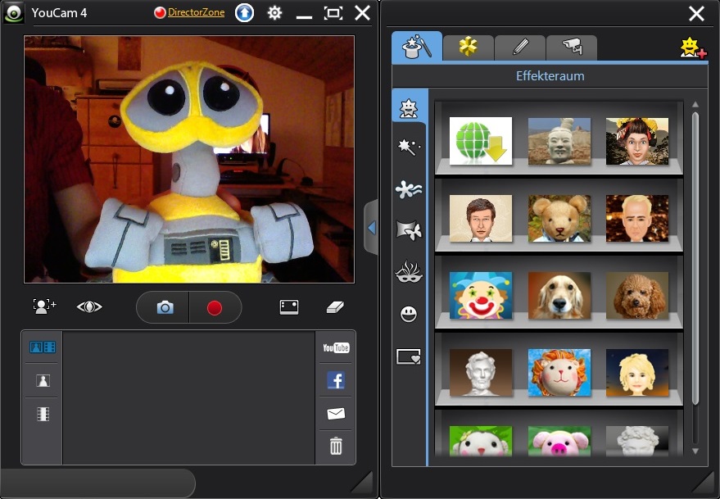Open the settings gear in YouCam title bar

point(274,13)
